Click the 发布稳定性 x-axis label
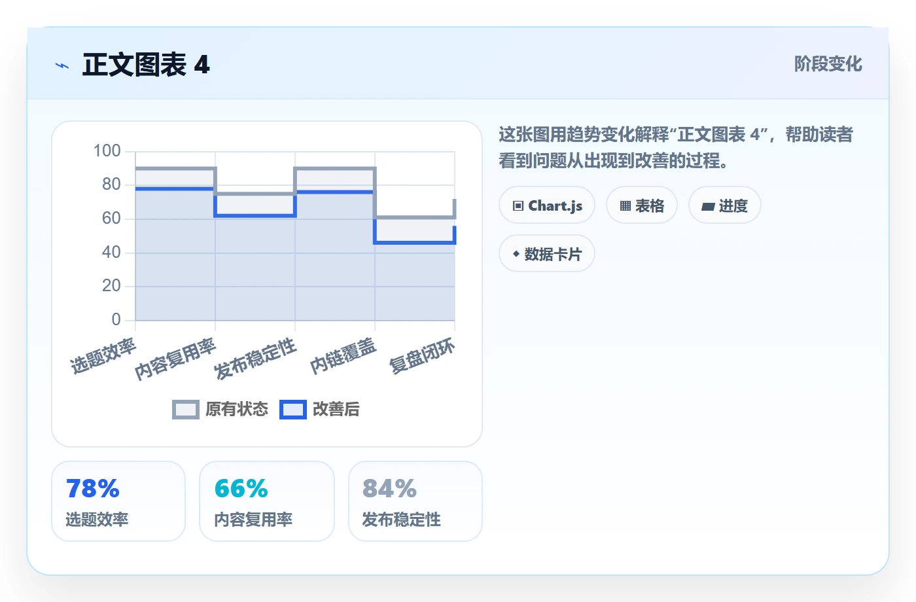The width and height of the screenshot is (916, 602). coord(255,359)
